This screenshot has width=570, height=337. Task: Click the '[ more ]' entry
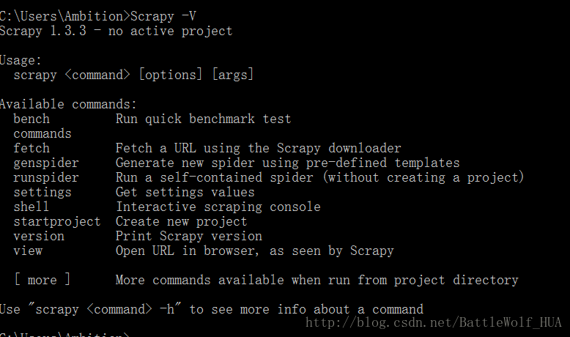click(x=42, y=280)
